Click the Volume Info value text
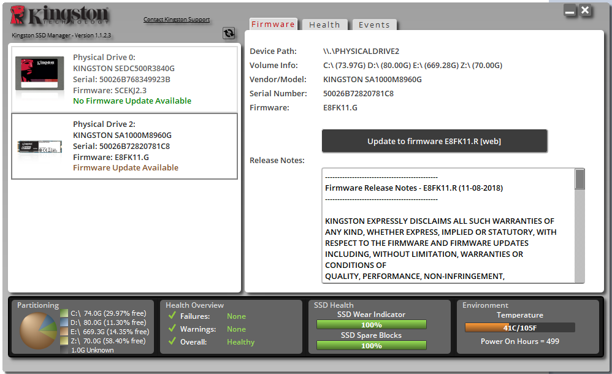 pyautogui.click(x=413, y=65)
